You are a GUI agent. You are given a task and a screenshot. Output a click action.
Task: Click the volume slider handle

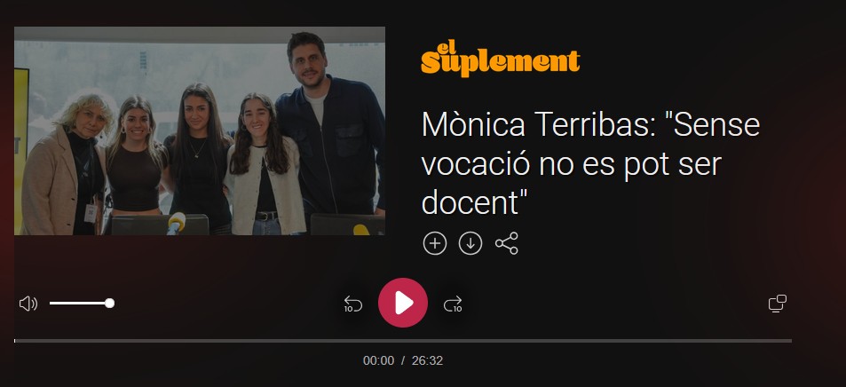[x=109, y=304]
